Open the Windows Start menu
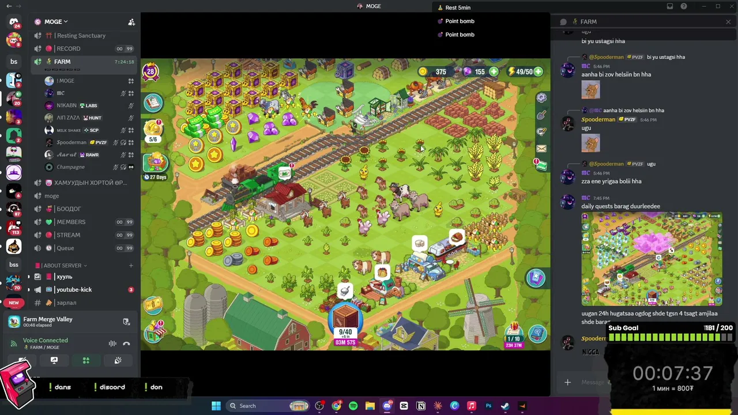Image resolution: width=738 pixels, height=415 pixels. (x=216, y=406)
